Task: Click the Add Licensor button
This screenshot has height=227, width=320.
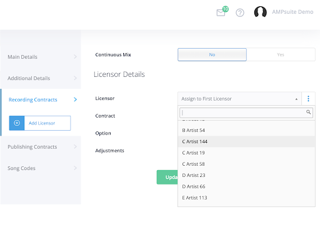Action: [40, 123]
